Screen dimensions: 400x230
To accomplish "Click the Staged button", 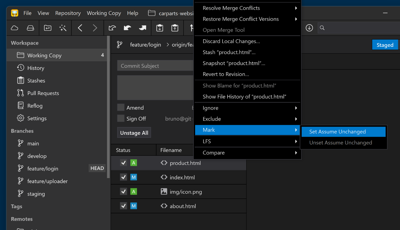I will pyautogui.click(x=385, y=45).
